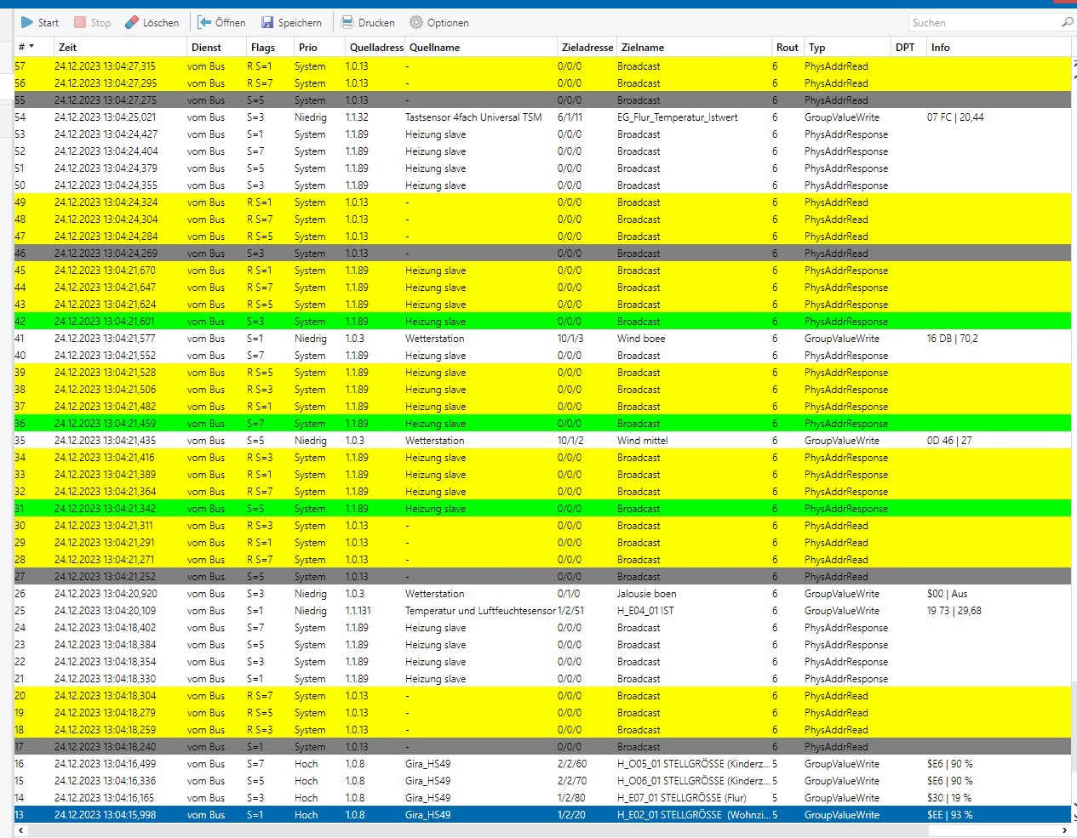
Task: Select the row with Wind boee
Action: pos(641,339)
